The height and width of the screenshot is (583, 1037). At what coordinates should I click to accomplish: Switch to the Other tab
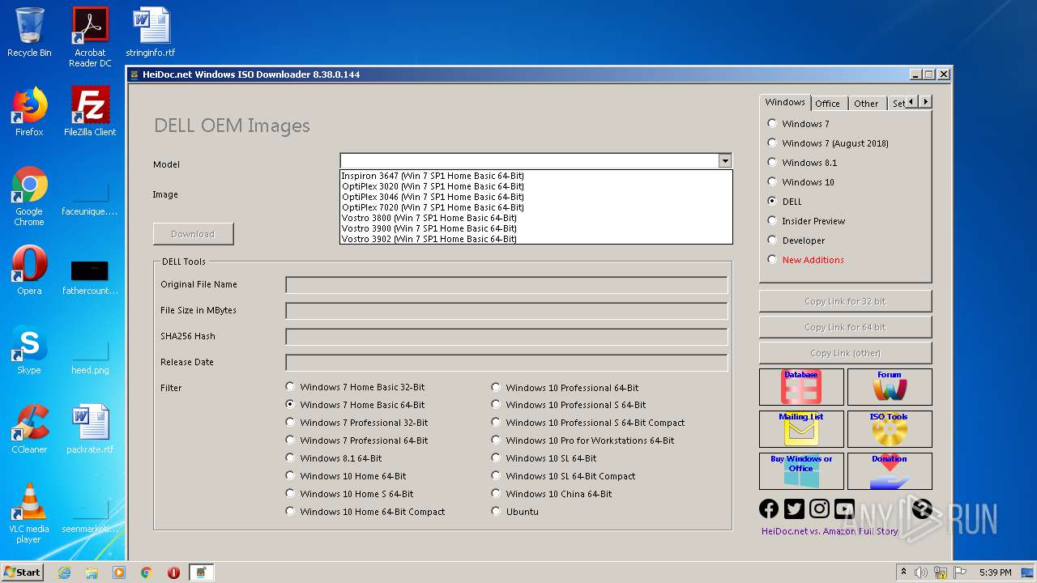pos(866,104)
